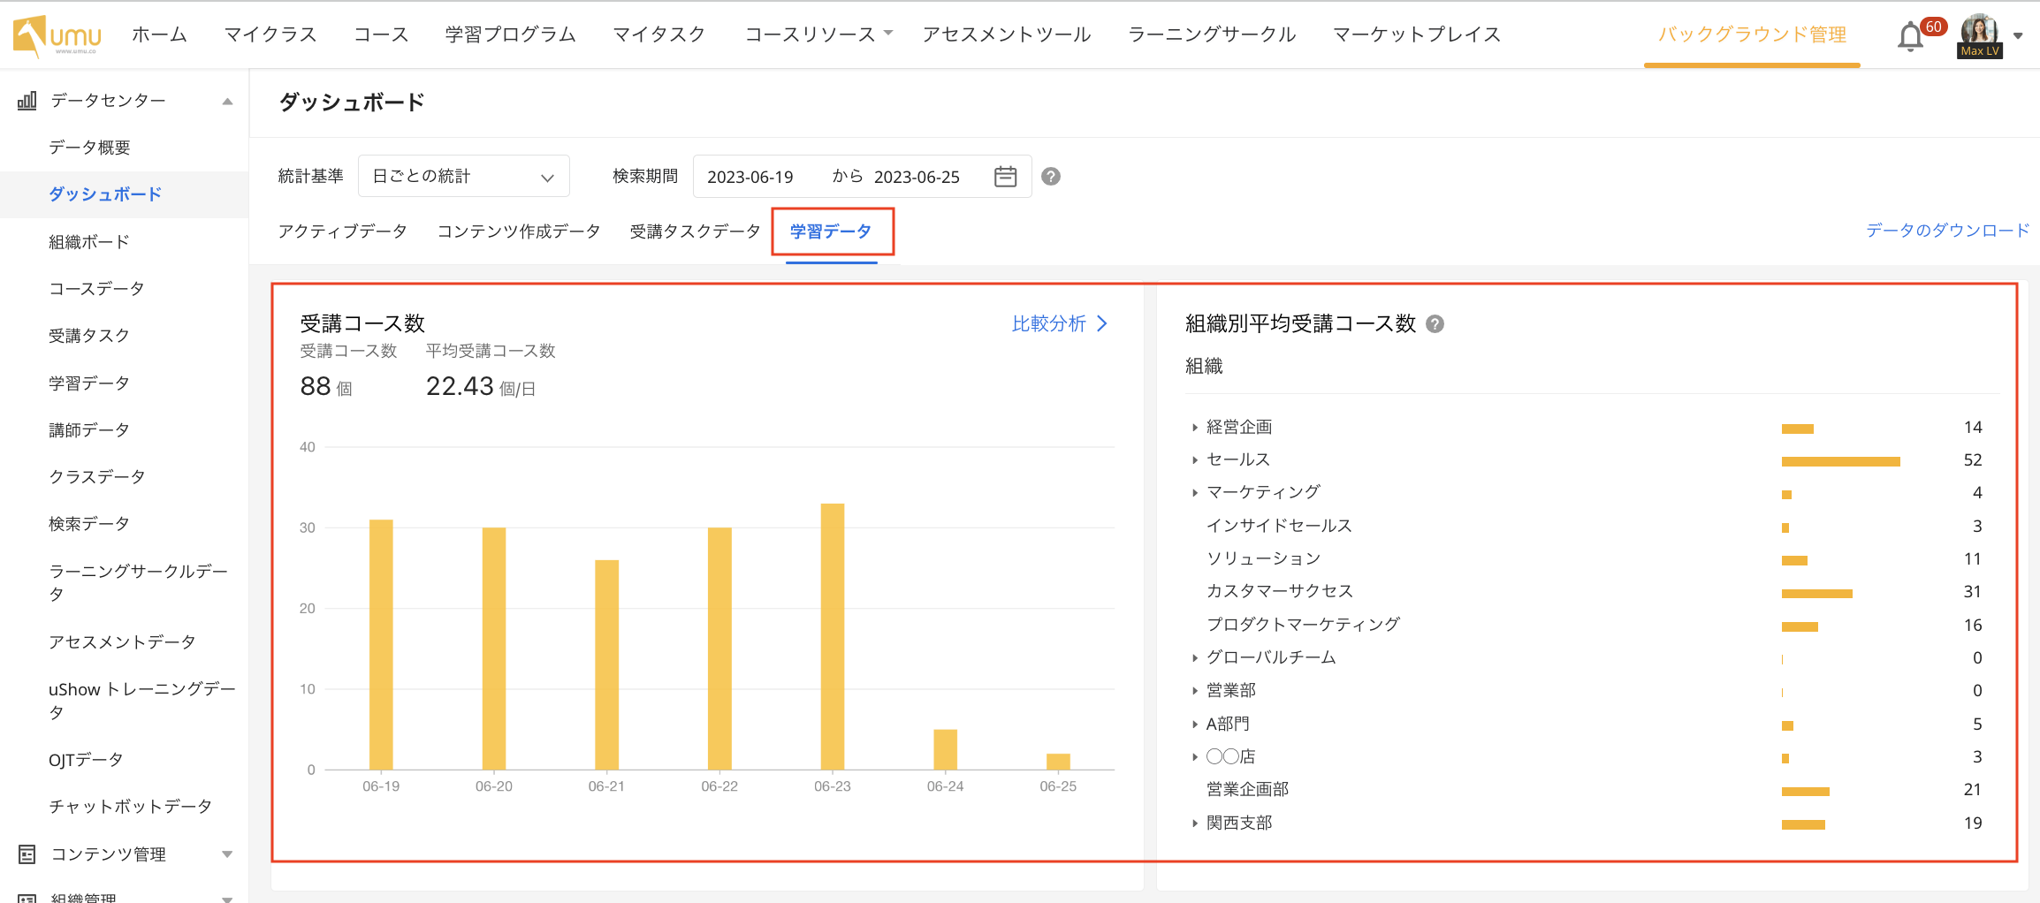The width and height of the screenshot is (2040, 903).
Task: Open the notification bell
Action: click(x=1909, y=35)
